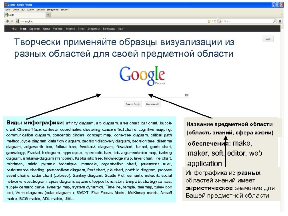This screenshot has height=216, width=288.
Task: Click the magnifier icon in the search box
Action: pos(274,21)
